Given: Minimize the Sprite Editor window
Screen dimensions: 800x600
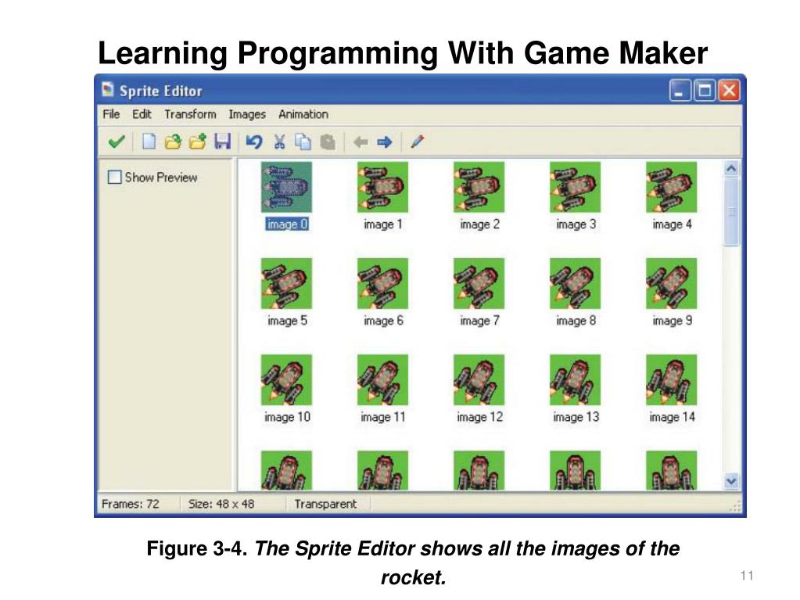Looking at the screenshot, I should [680, 91].
